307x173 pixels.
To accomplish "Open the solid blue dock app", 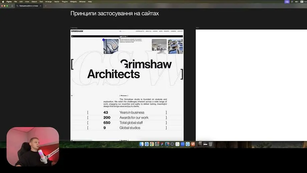I will pyautogui.click(x=183, y=144).
